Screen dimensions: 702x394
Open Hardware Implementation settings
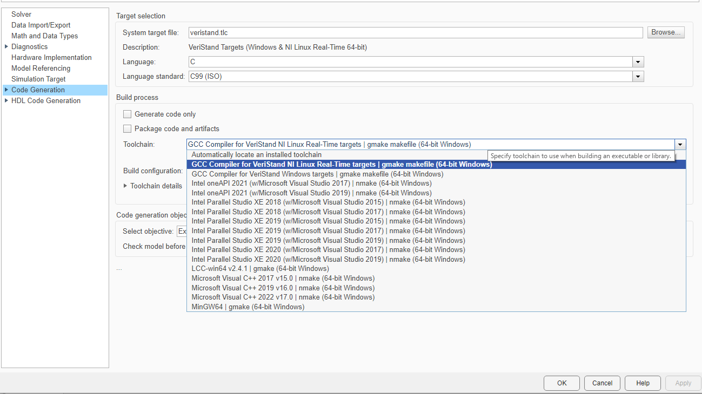tap(51, 57)
